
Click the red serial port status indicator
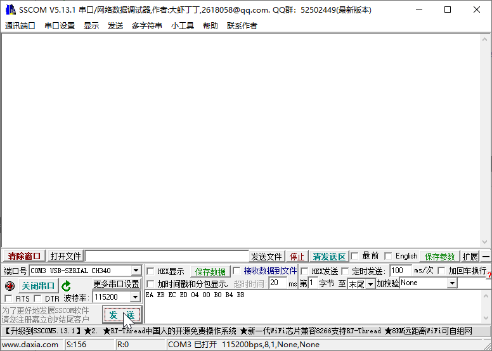point(10,286)
